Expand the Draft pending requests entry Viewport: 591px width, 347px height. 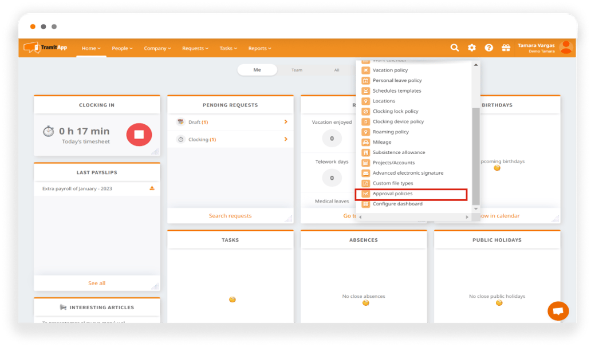coord(285,121)
